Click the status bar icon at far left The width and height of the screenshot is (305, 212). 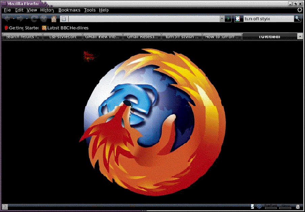tap(5, 207)
